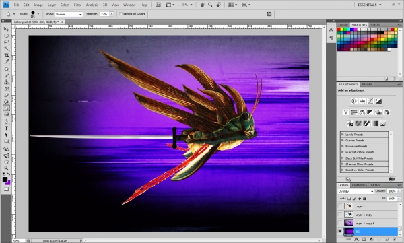The image size is (404, 243).
Task: Select the Path Selection tool
Action: tap(6, 135)
